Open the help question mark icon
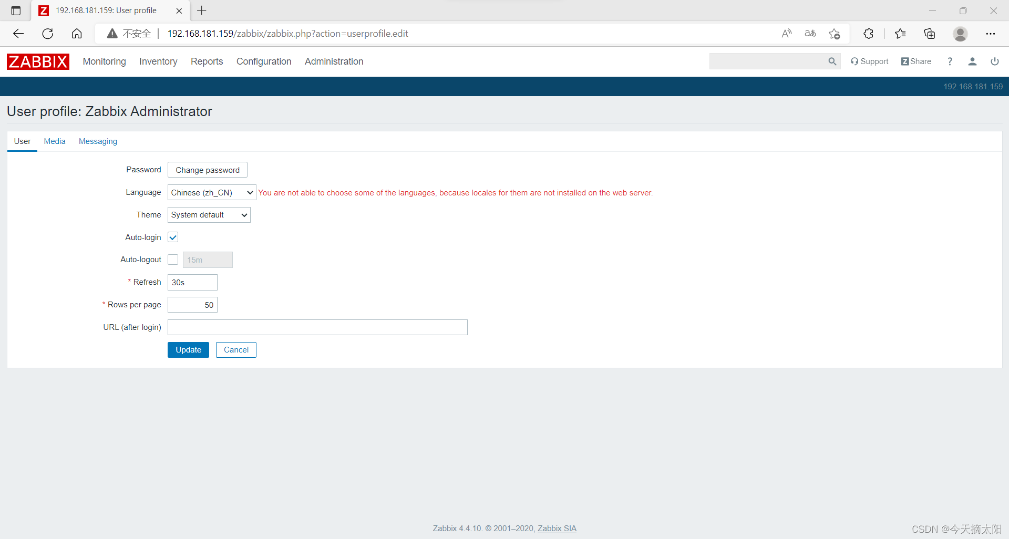 pos(950,61)
